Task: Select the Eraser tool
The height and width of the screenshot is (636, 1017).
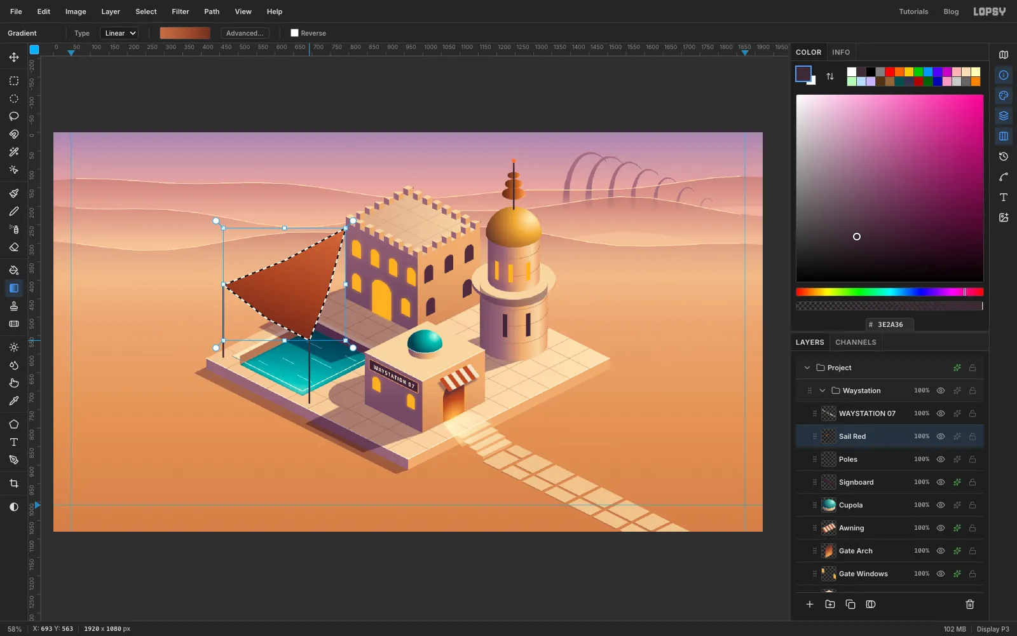Action: [14, 247]
